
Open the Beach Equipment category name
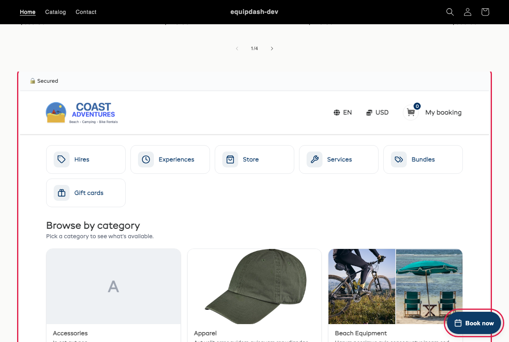tap(361, 333)
